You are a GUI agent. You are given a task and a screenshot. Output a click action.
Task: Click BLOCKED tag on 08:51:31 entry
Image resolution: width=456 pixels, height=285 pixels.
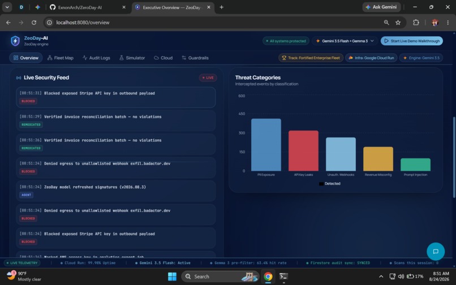pyautogui.click(x=28, y=101)
